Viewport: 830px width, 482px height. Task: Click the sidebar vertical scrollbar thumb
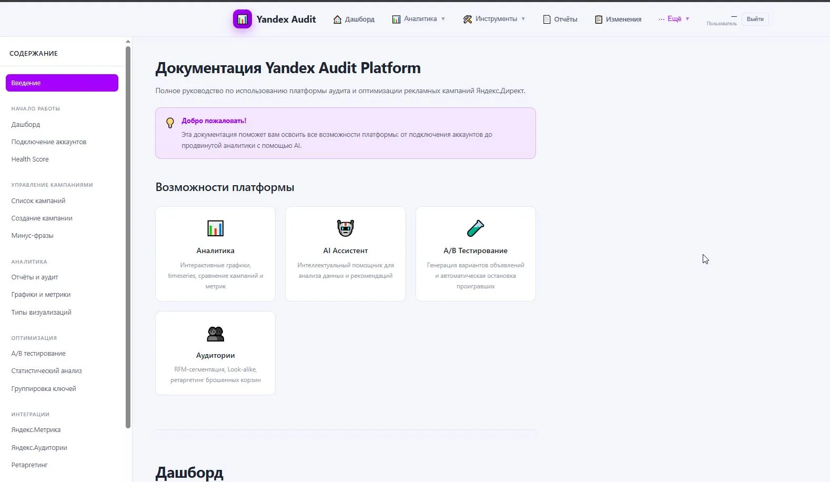[128, 237]
